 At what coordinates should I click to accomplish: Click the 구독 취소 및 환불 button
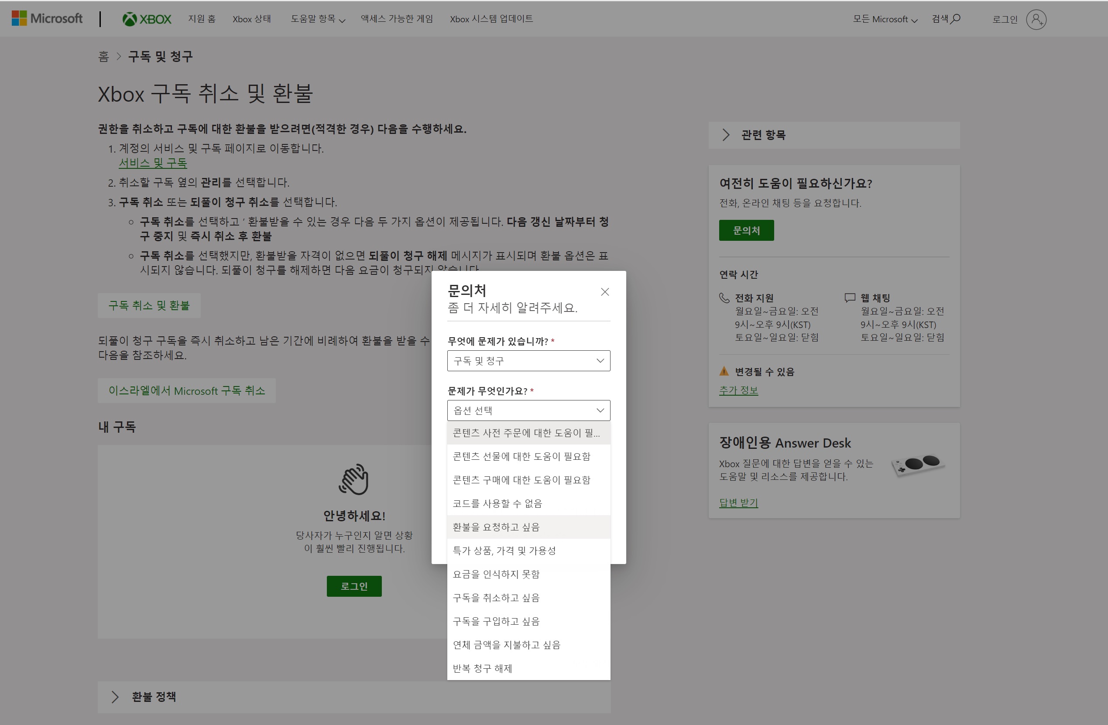click(149, 305)
